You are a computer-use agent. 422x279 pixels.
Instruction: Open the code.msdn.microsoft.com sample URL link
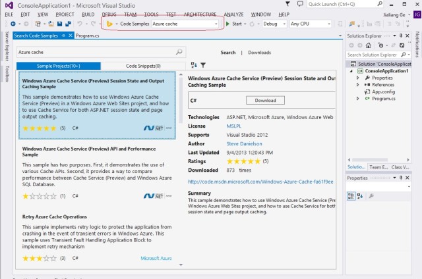260,182
